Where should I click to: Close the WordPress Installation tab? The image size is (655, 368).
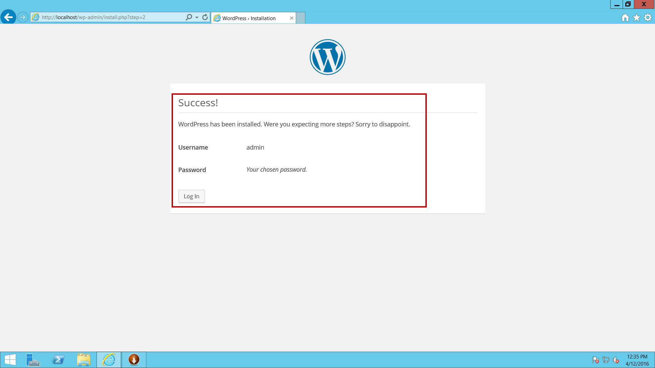292,18
